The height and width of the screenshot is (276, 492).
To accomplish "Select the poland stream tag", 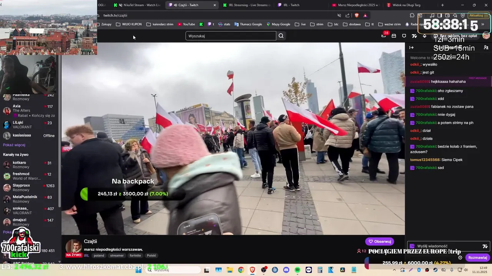I will point(99,256).
